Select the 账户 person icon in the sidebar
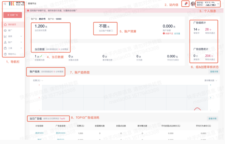Viewport: 225px width, 144px height. [x=5, y=42]
